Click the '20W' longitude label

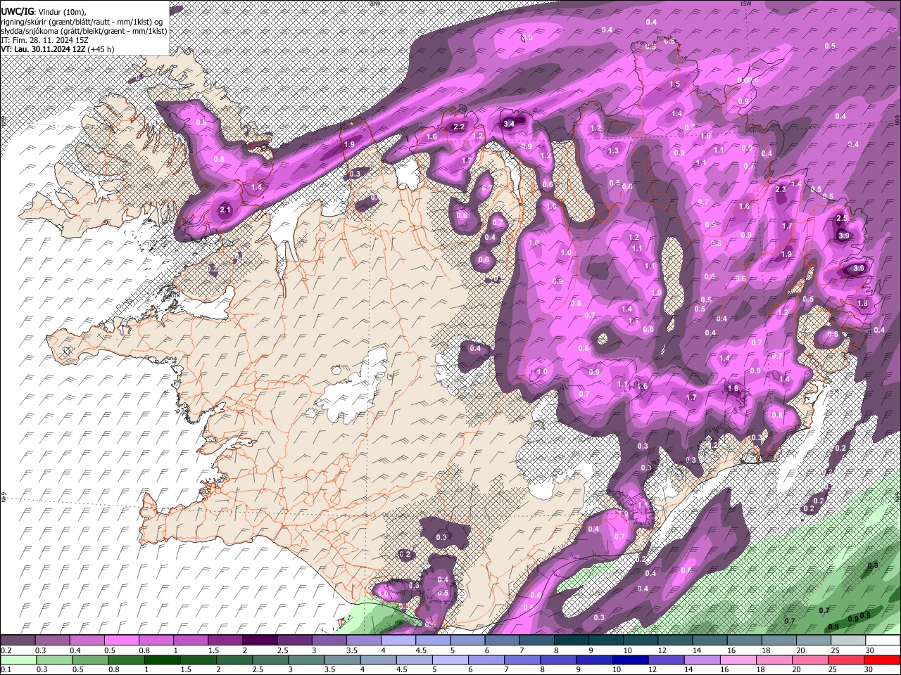pyautogui.click(x=374, y=4)
